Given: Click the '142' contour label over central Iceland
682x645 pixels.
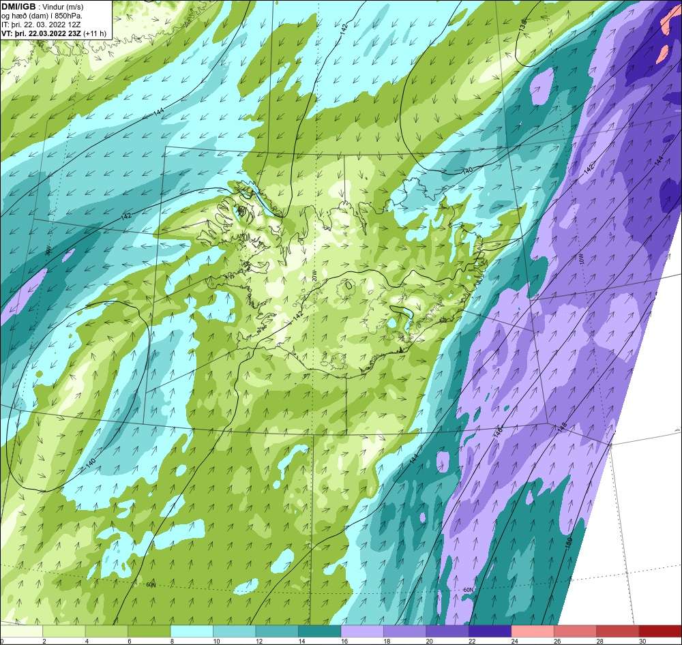Looking at the screenshot, I should coord(298,316).
